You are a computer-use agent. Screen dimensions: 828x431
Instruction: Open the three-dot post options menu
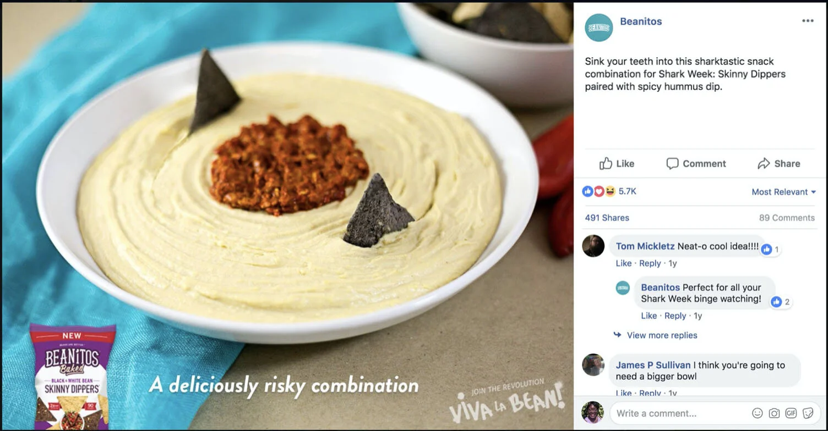point(808,21)
